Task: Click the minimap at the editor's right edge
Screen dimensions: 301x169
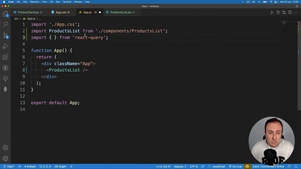Action: [x=289, y=23]
